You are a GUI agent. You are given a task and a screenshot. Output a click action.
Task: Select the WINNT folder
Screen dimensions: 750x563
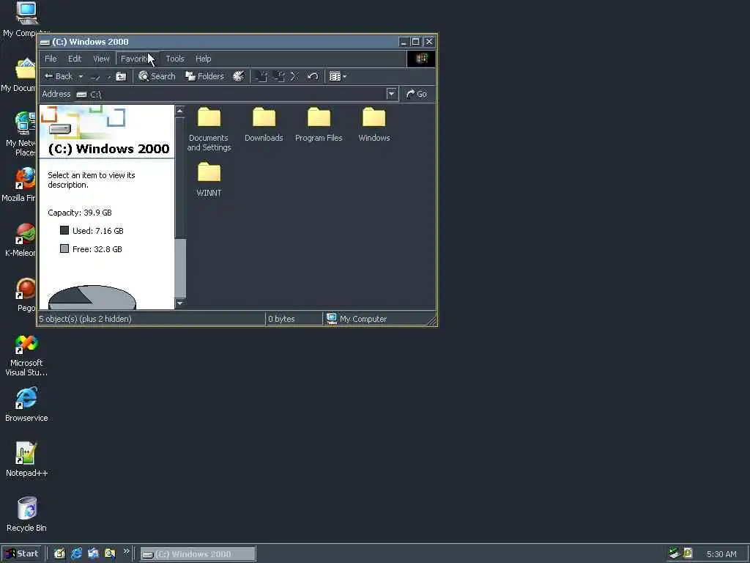point(209,180)
